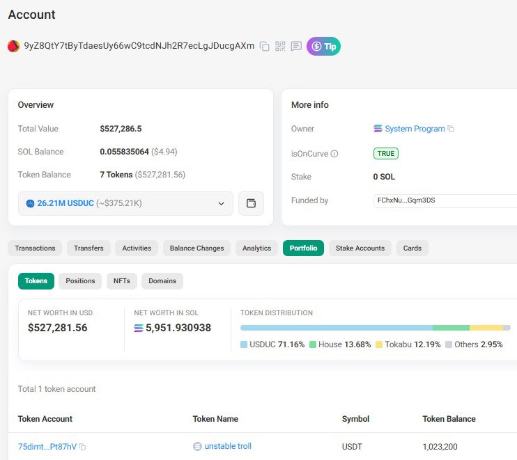Copy the 75dimt...Pt87hV token account address
Screen dimensions: 517x460
pos(82,447)
